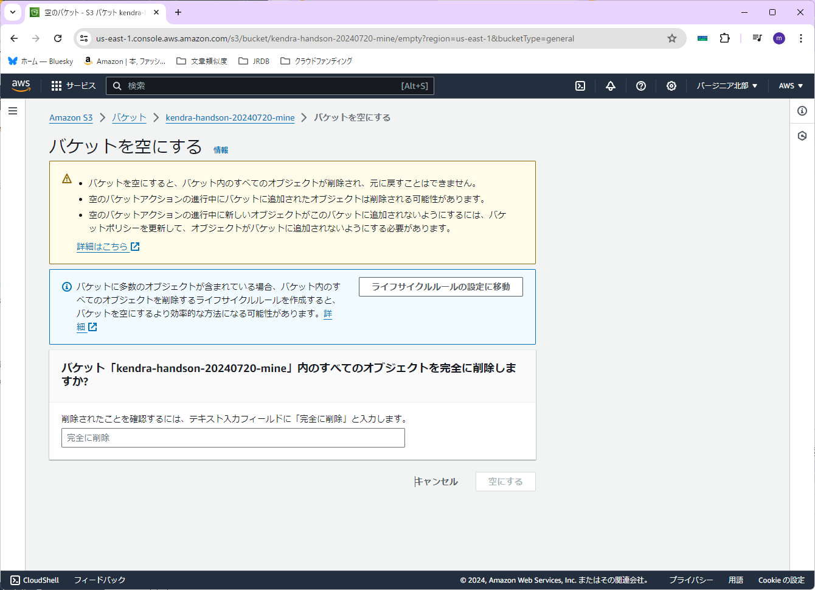
Task: Bookmark this page with the star icon
Action: pos(672,38)
